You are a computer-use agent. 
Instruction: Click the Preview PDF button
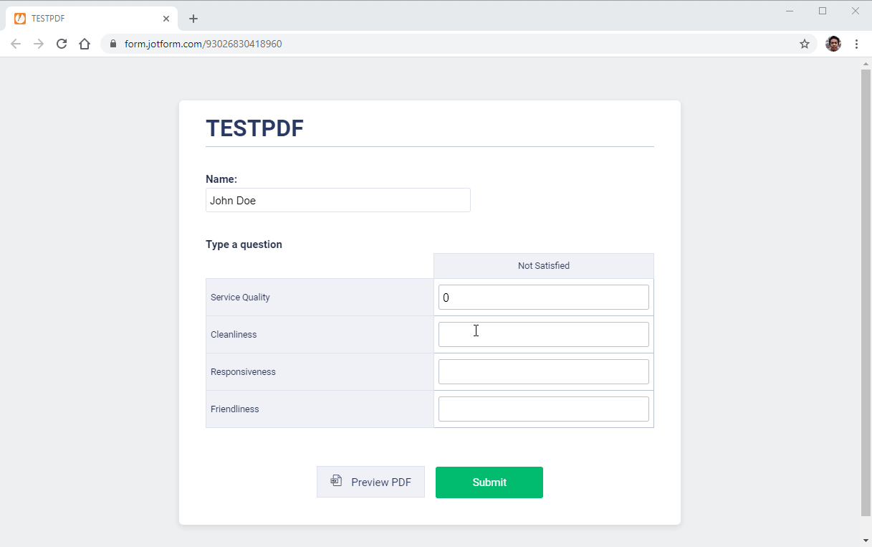pyautogui.click(x=370, y=482)
